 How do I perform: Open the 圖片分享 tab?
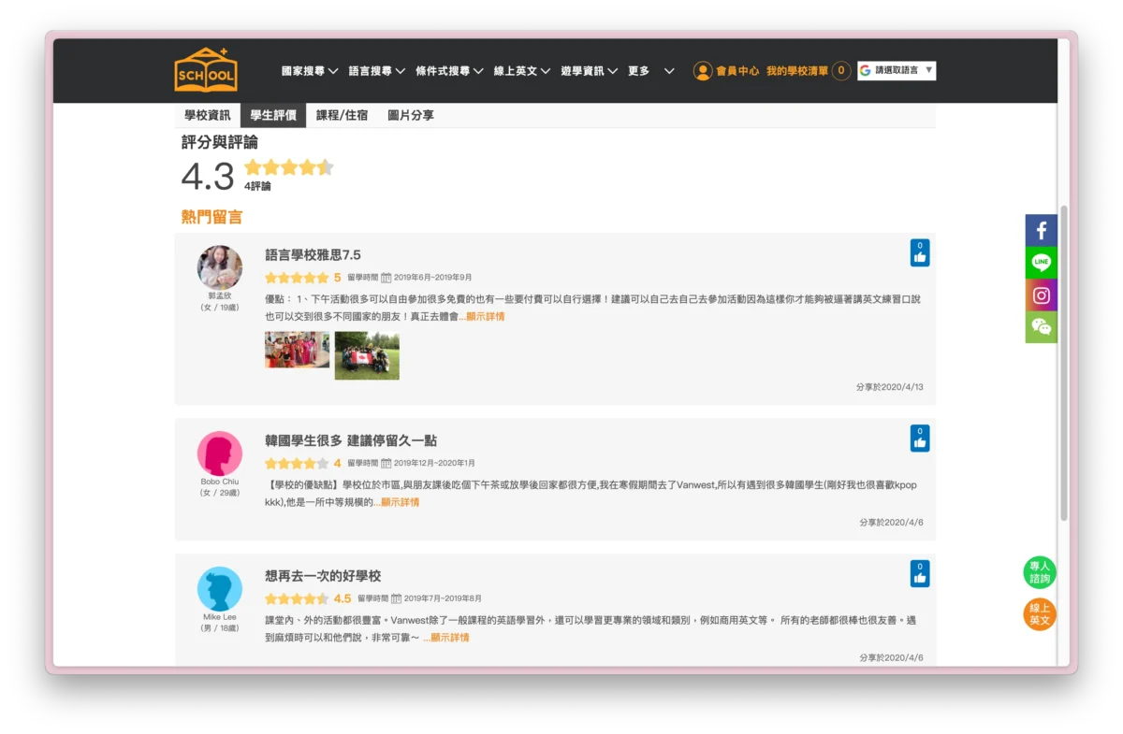[410, 116]
